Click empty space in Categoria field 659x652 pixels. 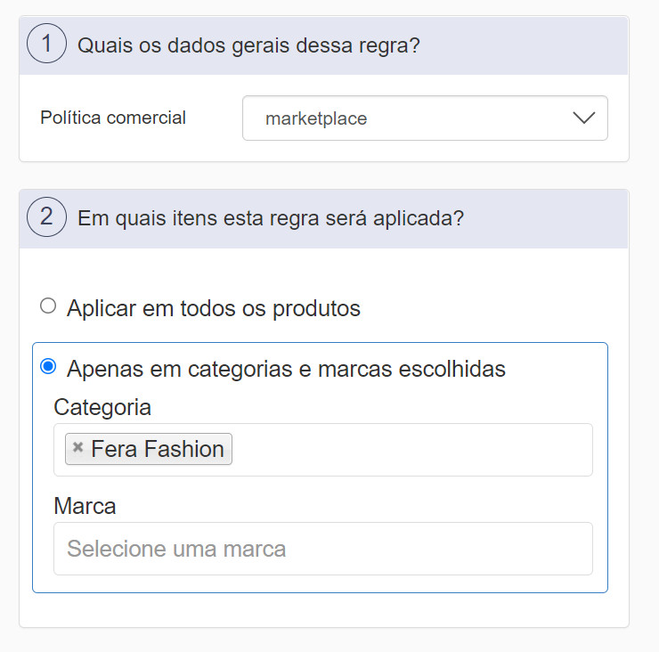pos(410,450)
